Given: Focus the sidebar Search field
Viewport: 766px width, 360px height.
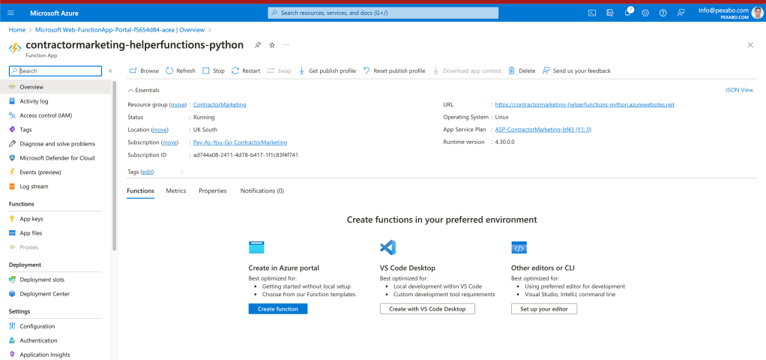Looking at the screenshot, I should 55,71.
